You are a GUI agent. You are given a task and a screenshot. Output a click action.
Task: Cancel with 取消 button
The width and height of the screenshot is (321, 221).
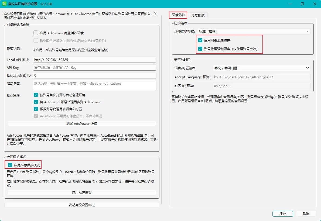click(306, 214)
